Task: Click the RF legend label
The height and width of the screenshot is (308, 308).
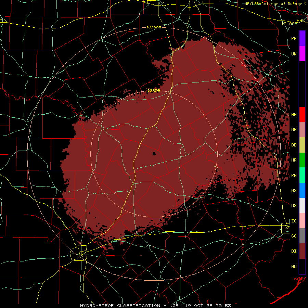Action: coord(294,38)
